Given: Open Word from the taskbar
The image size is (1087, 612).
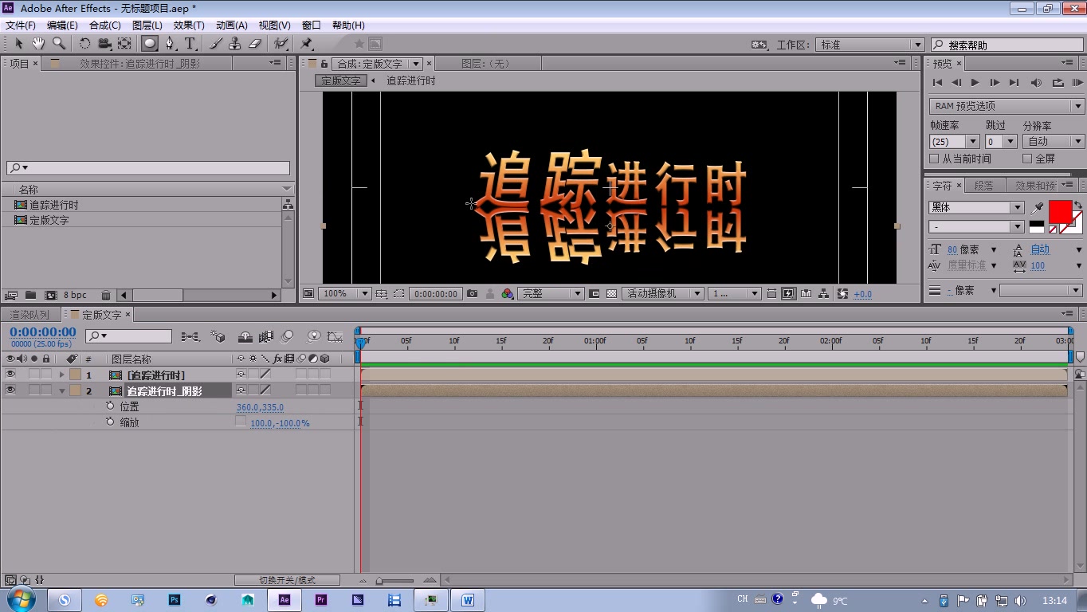Looking at the screenshot, I should pos(468,599).
